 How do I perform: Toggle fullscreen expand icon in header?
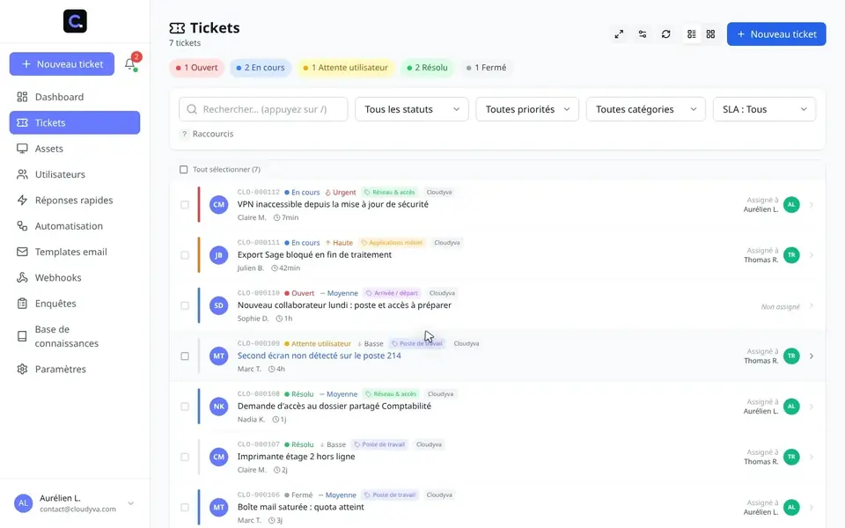click(619, 34)
